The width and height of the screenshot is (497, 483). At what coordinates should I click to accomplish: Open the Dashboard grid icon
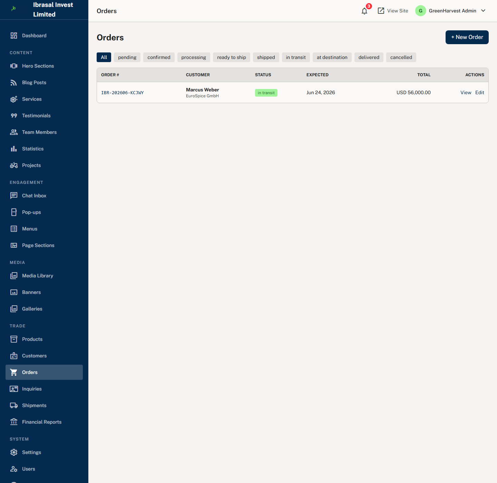[x=14, y=36]
